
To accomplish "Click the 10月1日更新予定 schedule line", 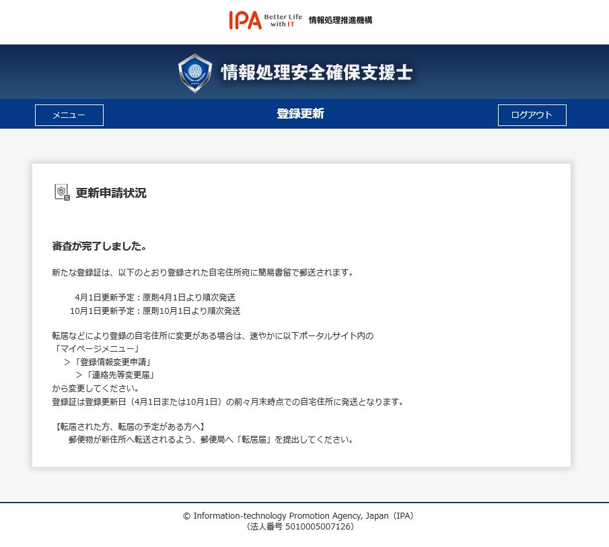I will (x=155, y=311).
